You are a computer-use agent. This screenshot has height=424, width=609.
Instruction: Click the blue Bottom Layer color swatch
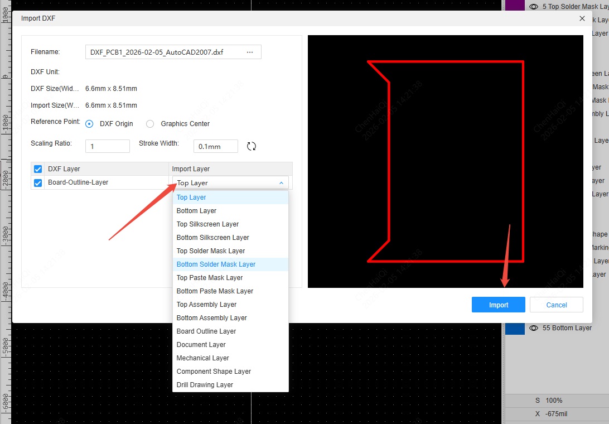point(515,328)
